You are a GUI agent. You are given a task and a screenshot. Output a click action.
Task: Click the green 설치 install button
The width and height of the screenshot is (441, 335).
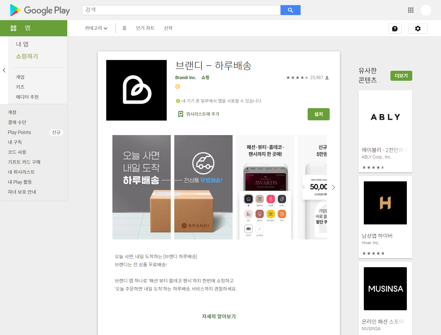(x=319, y=114)
